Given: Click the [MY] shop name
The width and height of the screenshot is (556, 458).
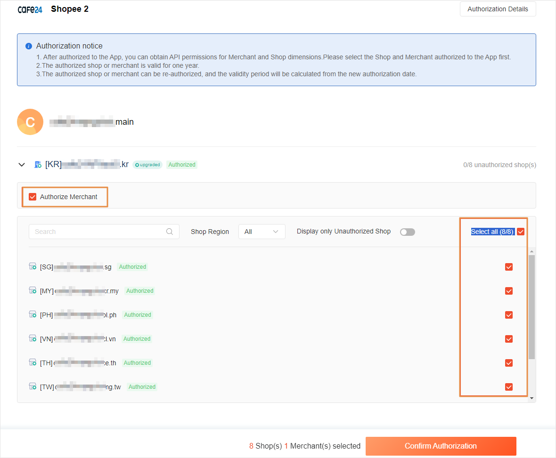Looking at the screenshot, I should tap(80, 291).
